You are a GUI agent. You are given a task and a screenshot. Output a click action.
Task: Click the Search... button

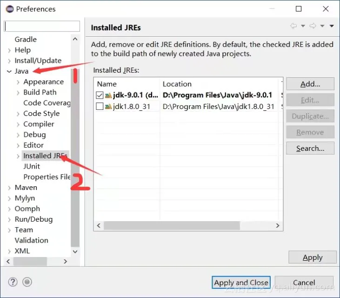[310, 148]
